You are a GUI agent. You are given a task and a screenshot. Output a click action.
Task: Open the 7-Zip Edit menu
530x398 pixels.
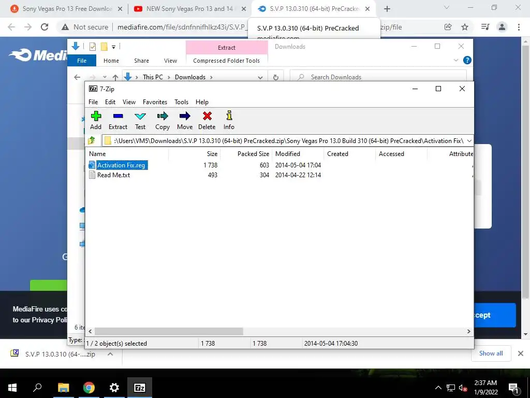[x=110, y=102]
